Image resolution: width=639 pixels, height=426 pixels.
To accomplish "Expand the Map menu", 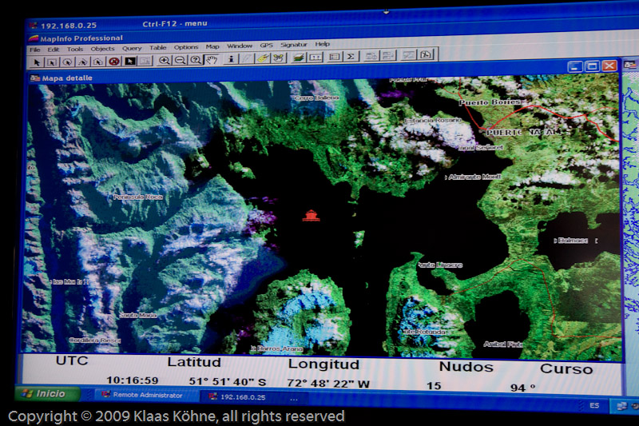I will [212, 46].
